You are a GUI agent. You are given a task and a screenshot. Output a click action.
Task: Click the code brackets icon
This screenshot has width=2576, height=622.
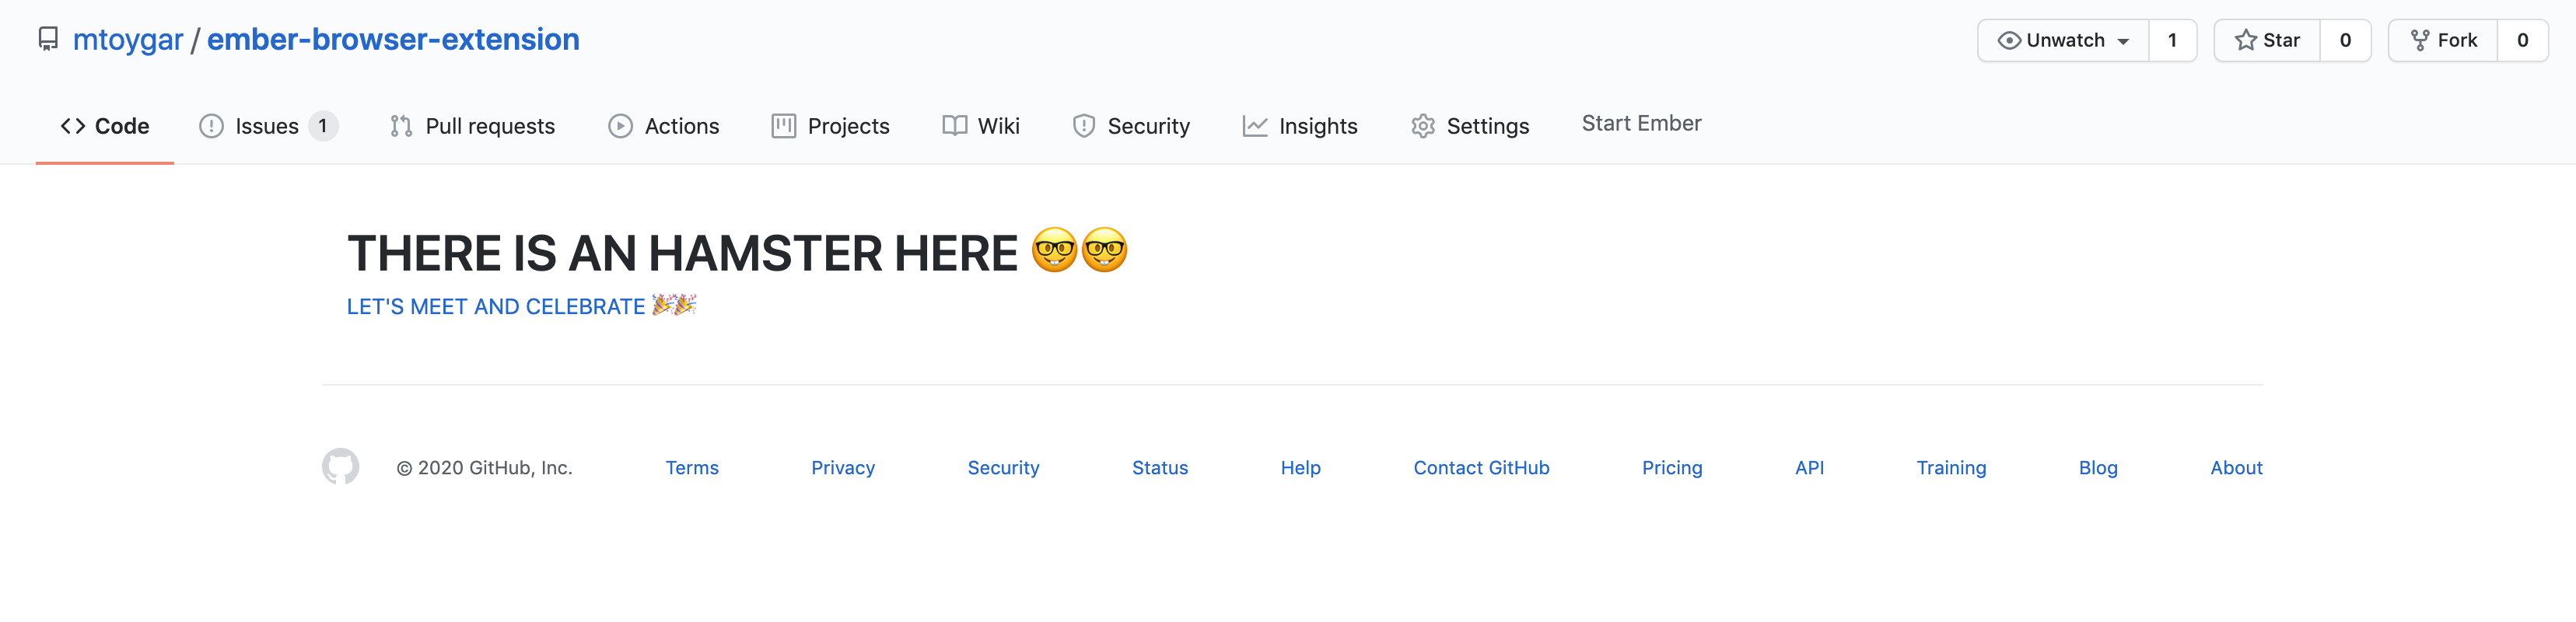click(73, 126)
